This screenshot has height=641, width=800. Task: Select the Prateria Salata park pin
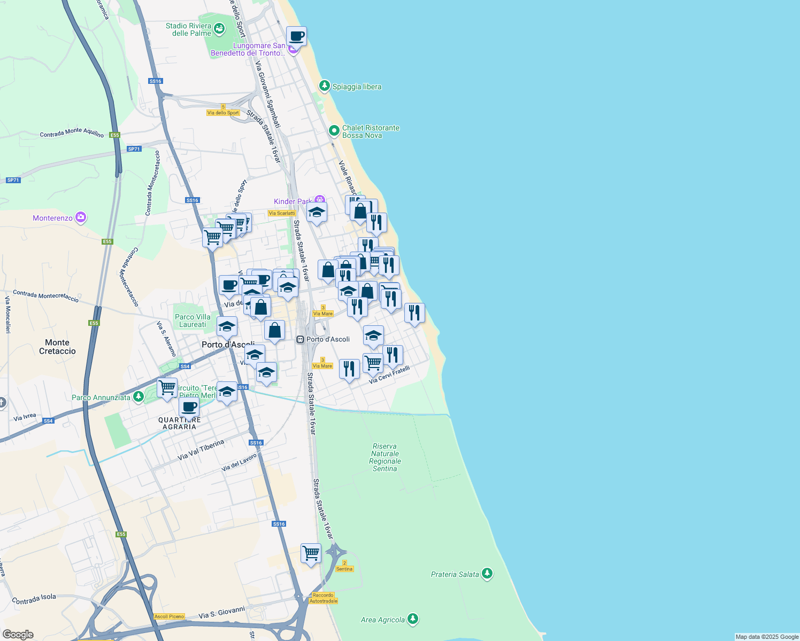tap(487, 574)
